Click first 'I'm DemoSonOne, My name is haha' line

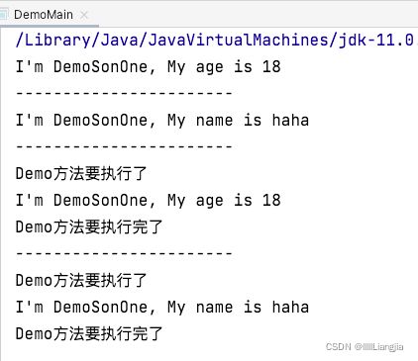[x=162, y=121]
